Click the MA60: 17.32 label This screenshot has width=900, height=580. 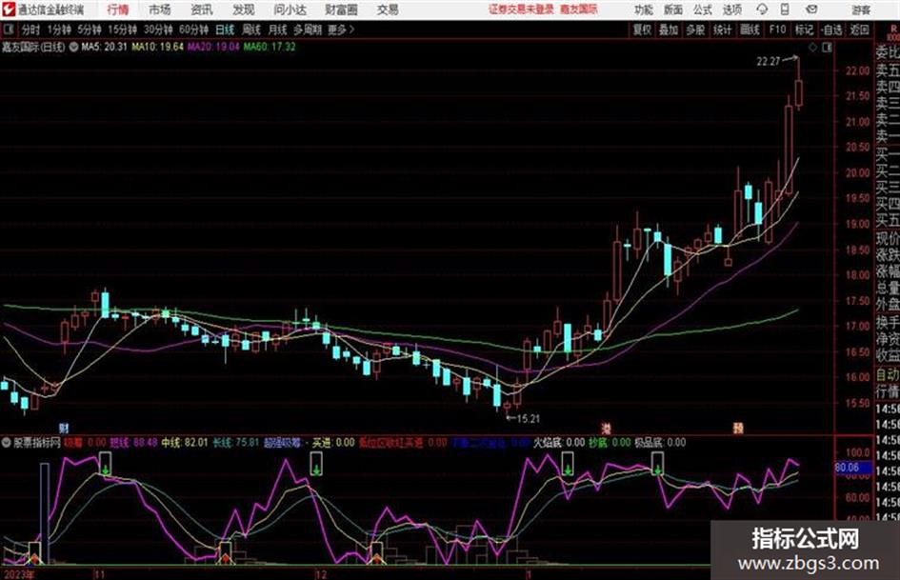270,47
